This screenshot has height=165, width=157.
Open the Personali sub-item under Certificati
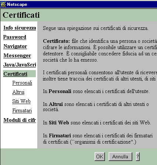tap(22, 83)
